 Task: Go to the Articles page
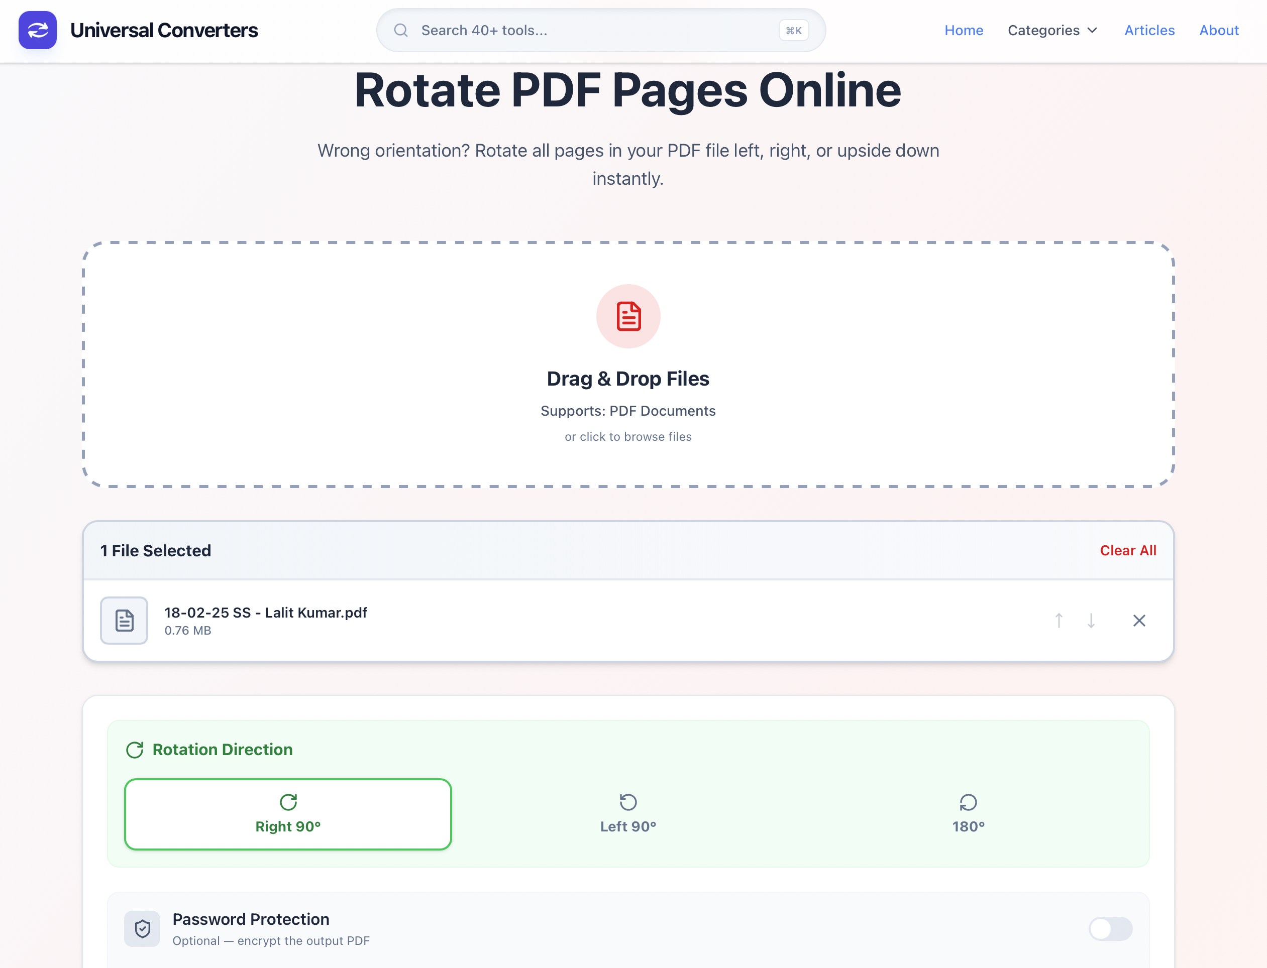(1149, 30)
